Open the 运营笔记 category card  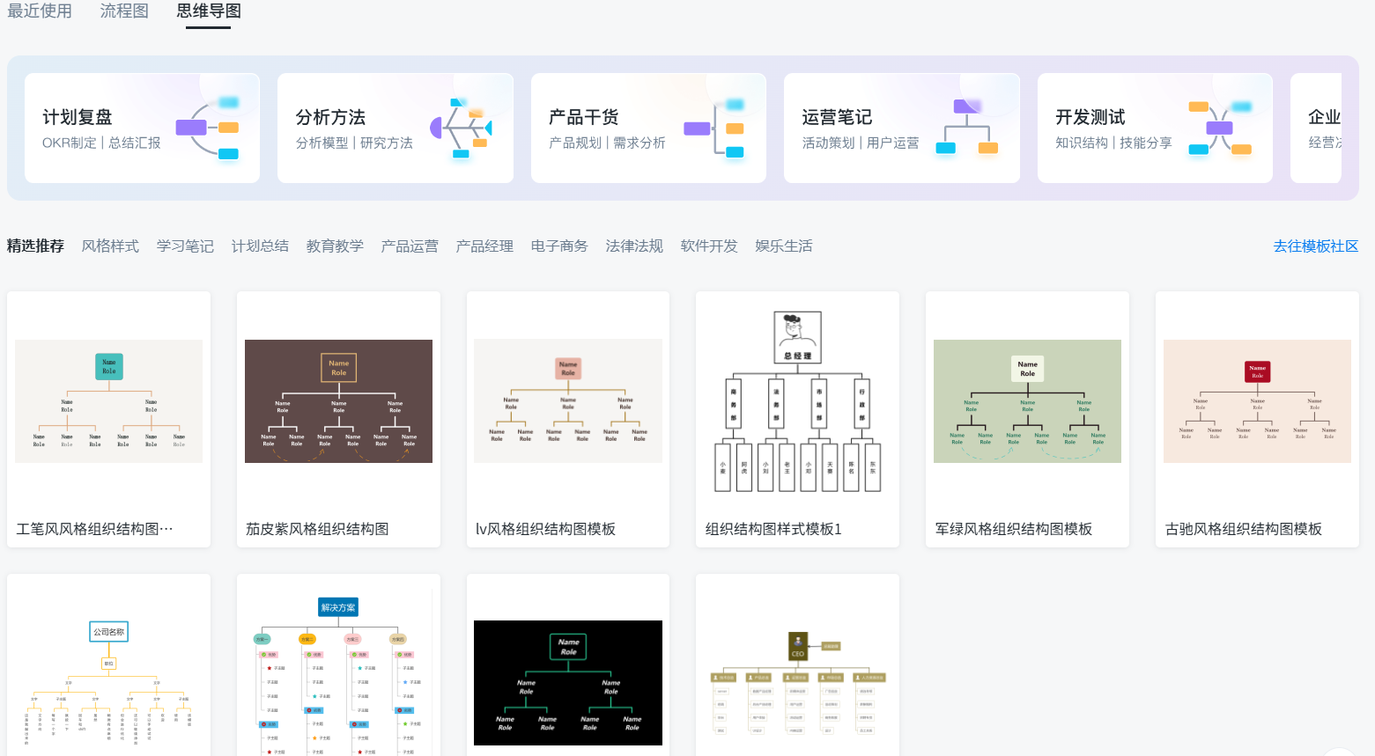pyautogui.click(x=902, y=128)
